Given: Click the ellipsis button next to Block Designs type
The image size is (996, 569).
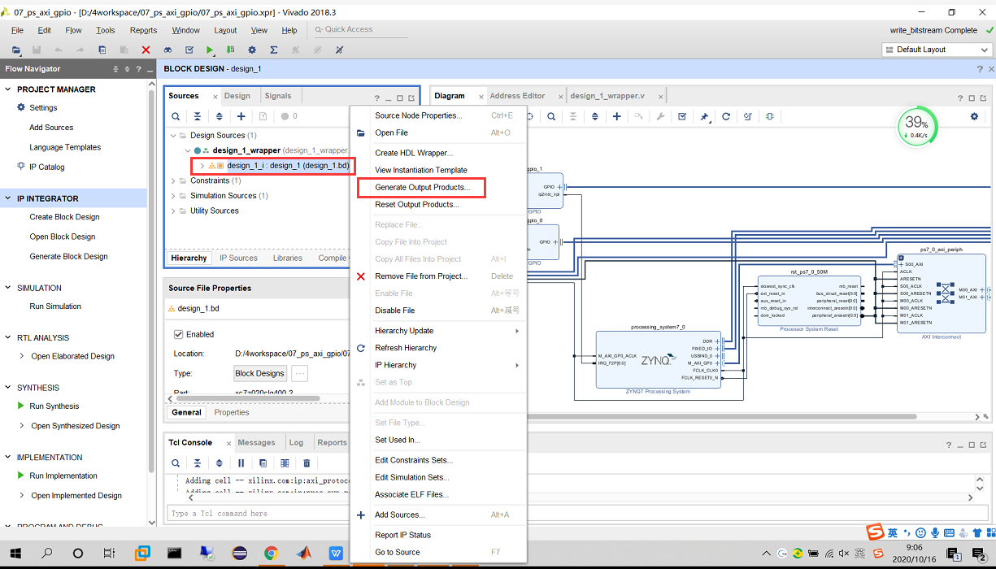Looking at the screenshot, I should pos(300,374).
